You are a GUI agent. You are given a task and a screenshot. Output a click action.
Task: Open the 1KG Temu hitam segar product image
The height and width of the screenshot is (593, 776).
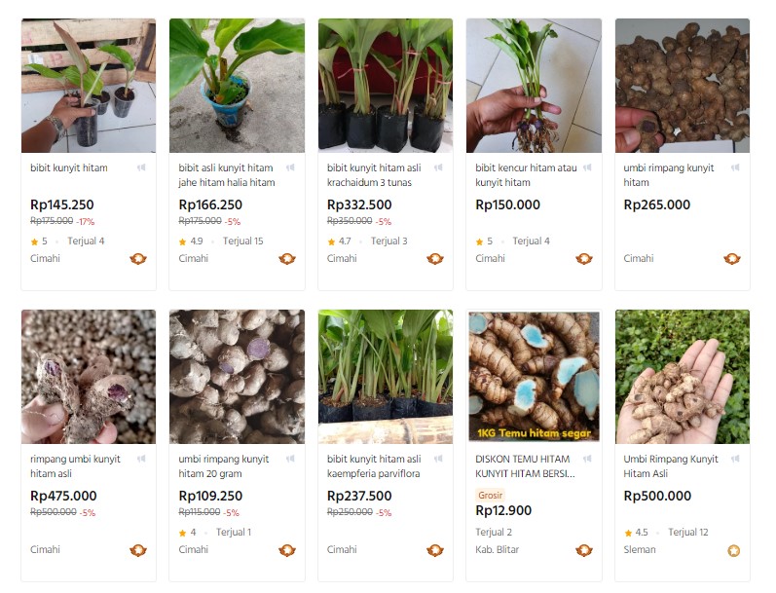coord(534,377)
